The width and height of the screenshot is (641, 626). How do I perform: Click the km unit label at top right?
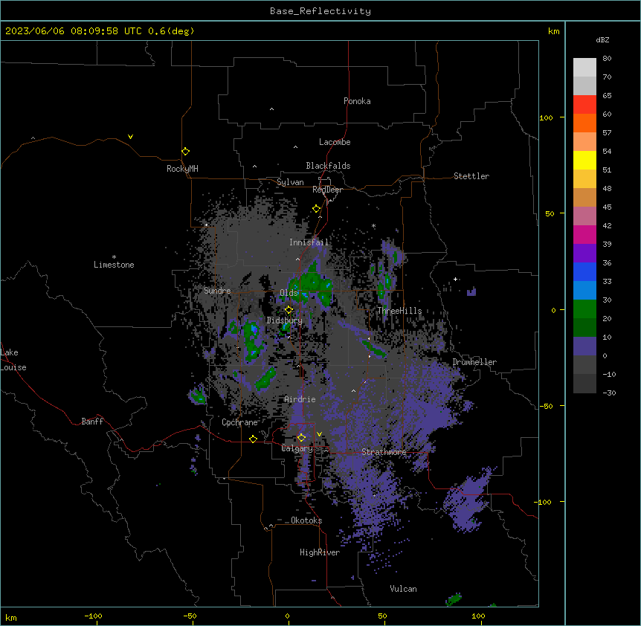pyautogui.click(x=553, y=31)
